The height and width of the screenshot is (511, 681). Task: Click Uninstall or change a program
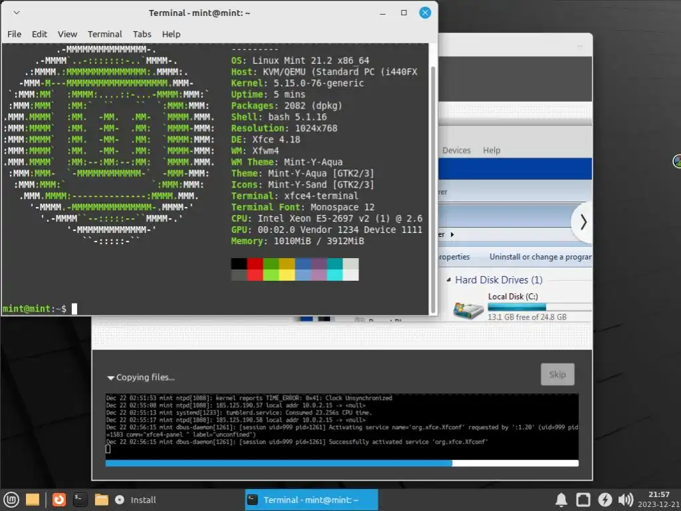point(540,257)
